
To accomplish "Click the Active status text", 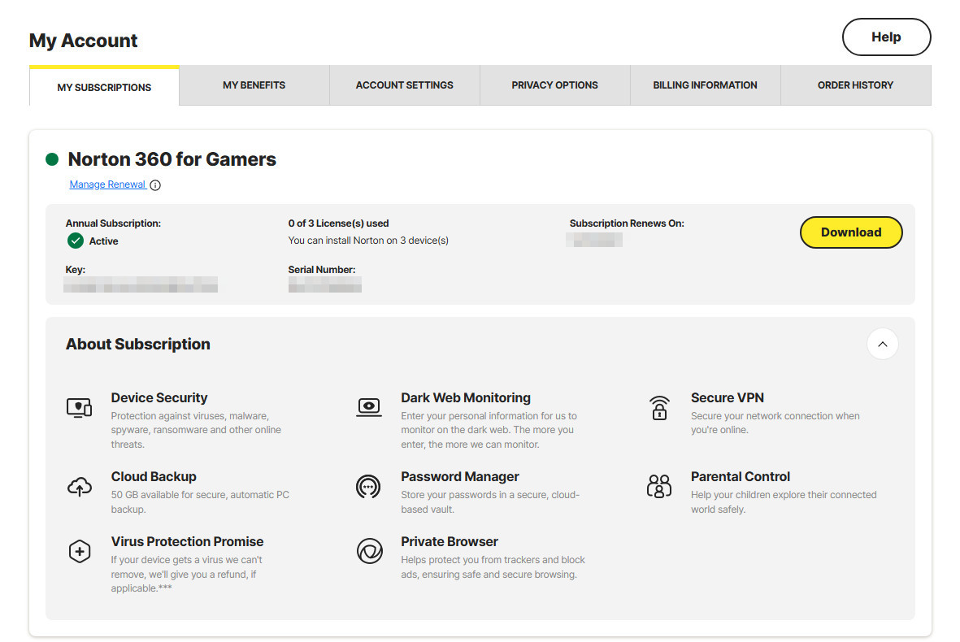I will click(x=103, y=241).
